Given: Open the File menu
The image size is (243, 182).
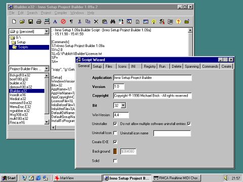Looking at the screenshot, I should coord(12,13).
